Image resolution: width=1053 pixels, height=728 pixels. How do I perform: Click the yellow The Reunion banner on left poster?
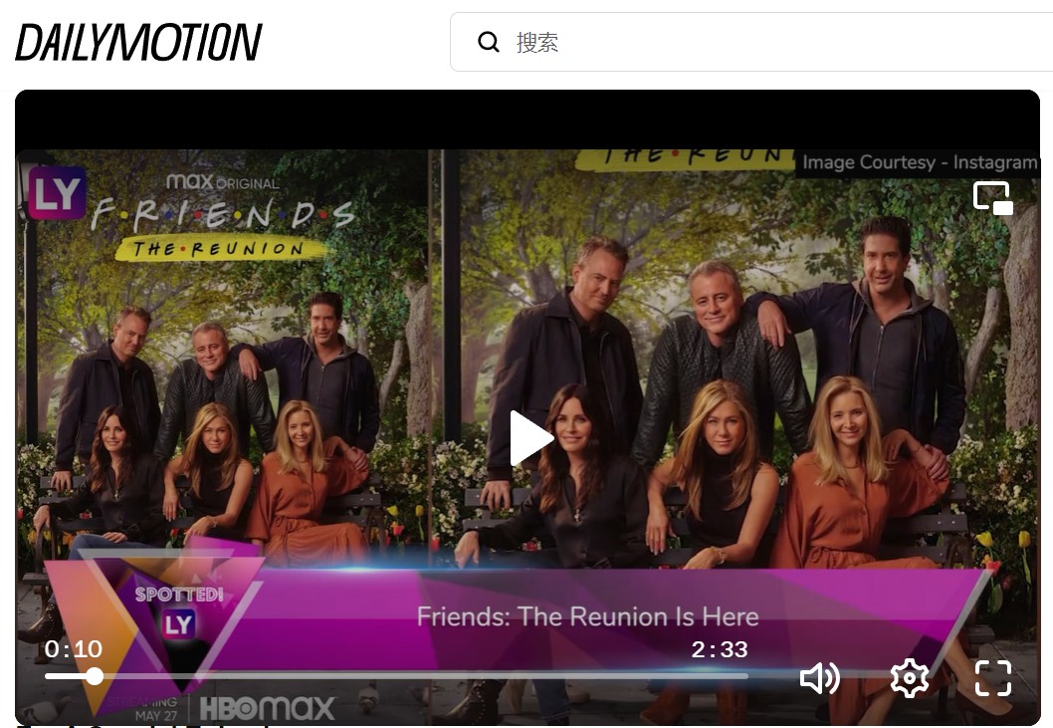[x=218, y=249]
